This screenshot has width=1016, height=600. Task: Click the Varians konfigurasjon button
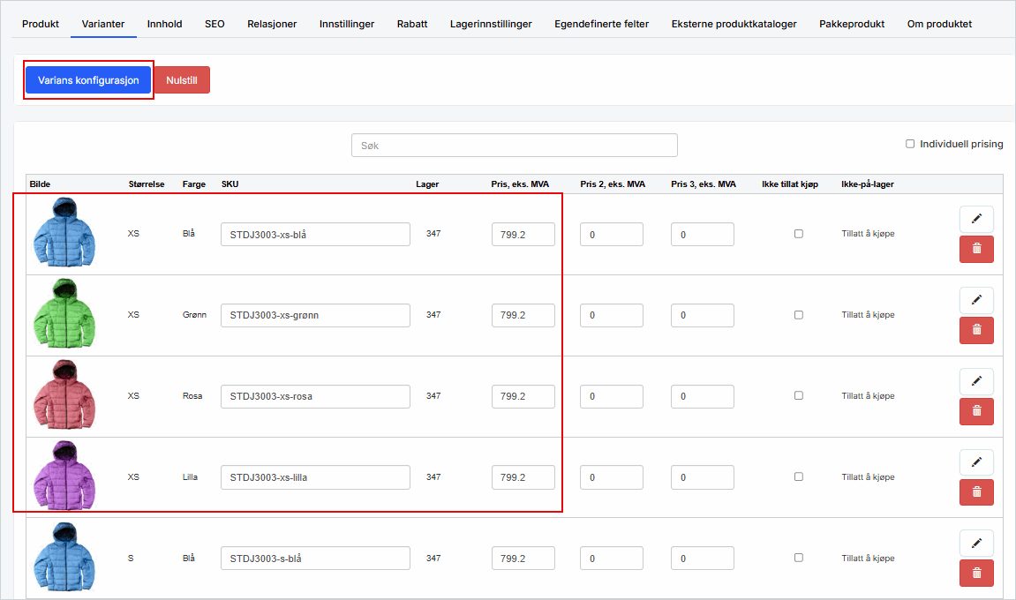(x=88, y=79)
